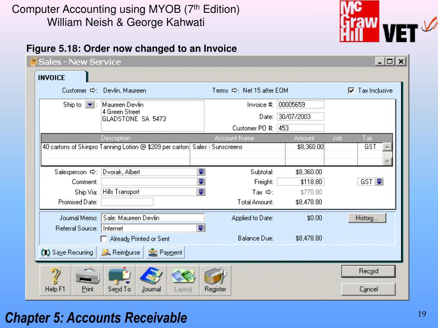
Task: Open the Ship to address dropdown
Action: 90,105
